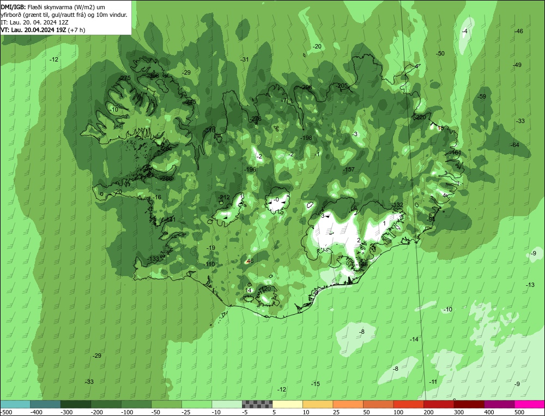This screenshot has width=545, height=416.
Task: Click the 'VT: Lau. 20.04.2024 19Z (+7 h)' line
Action: (x=43, y=30)
